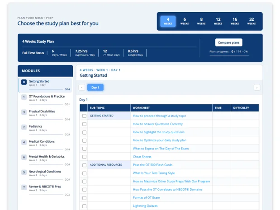Click the Physical Disabilities number 3 badge
280x210 pixels.
point(24,112)
